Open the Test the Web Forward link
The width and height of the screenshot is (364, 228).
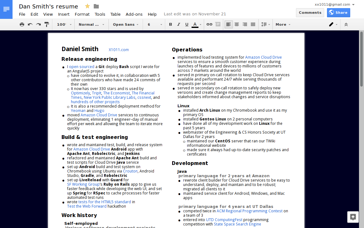pos(87,206)
